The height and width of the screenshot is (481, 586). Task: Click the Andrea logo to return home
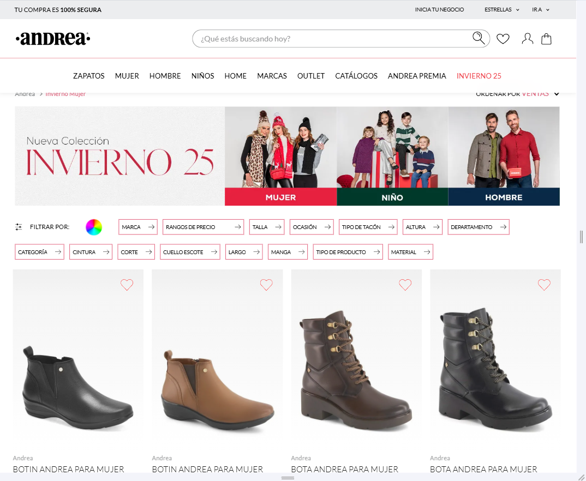(x=53, y=38)
